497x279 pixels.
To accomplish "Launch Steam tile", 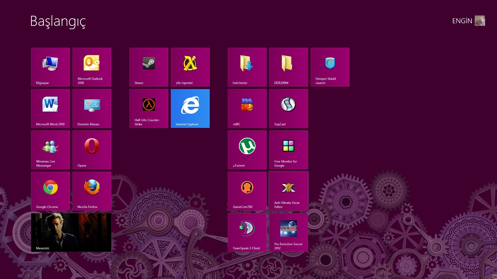I will tap(149, 67).
